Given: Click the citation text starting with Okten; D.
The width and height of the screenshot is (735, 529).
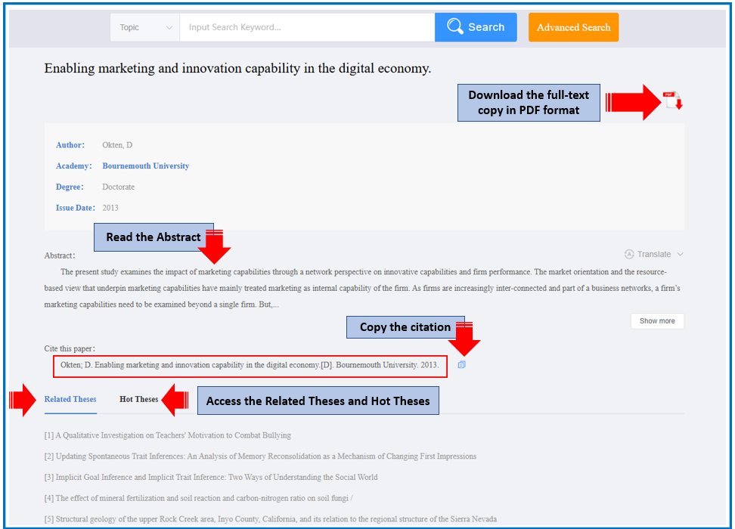Looking at the screenshot, I should click(x=250, y=365).
